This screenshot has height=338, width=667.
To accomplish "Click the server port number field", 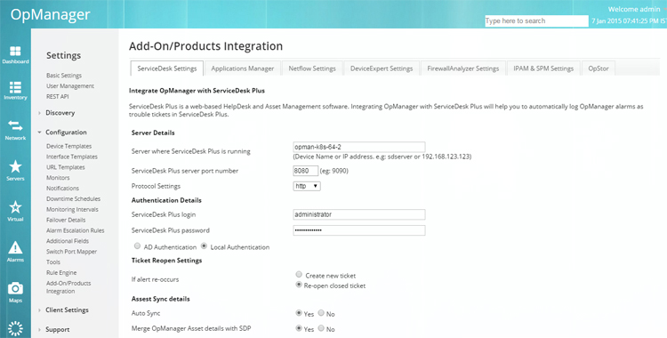I will pyautogui.click(x=305, y=171).
